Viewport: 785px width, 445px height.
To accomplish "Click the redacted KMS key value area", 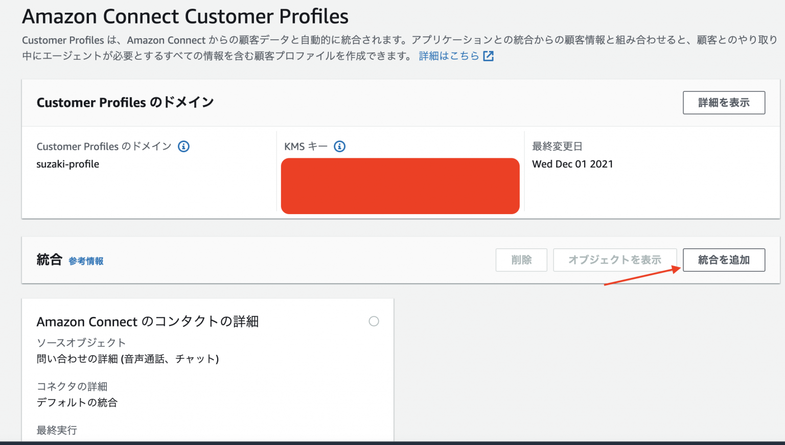I will pos(400,186).
